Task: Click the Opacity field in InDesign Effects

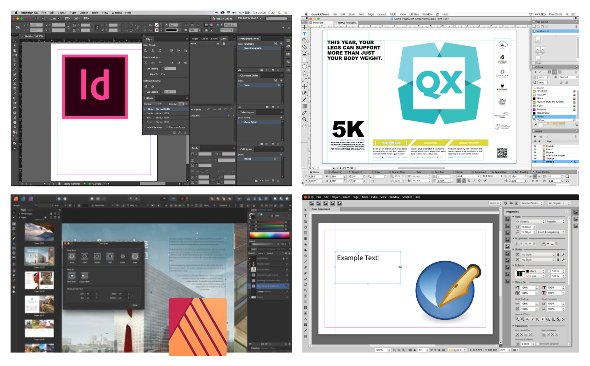Action: pos(181,104)
